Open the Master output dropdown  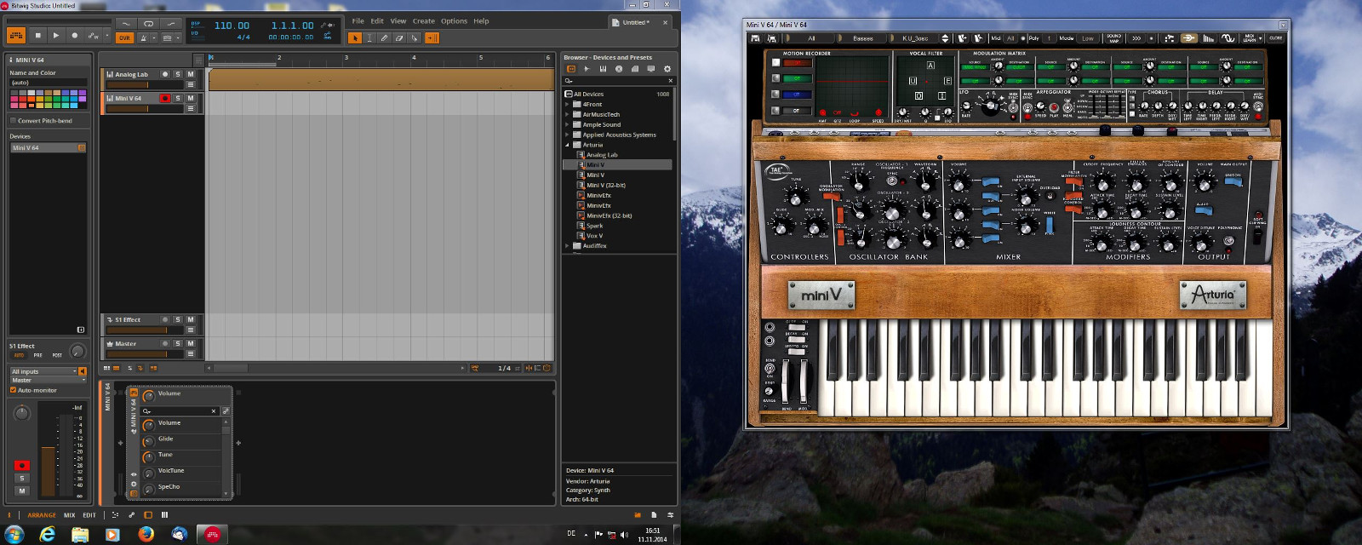coord(48,380)
